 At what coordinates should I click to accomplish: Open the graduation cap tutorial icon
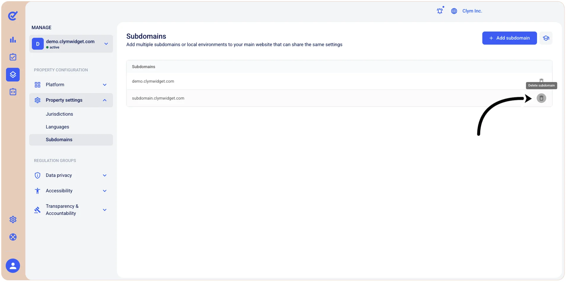(546, 38)
